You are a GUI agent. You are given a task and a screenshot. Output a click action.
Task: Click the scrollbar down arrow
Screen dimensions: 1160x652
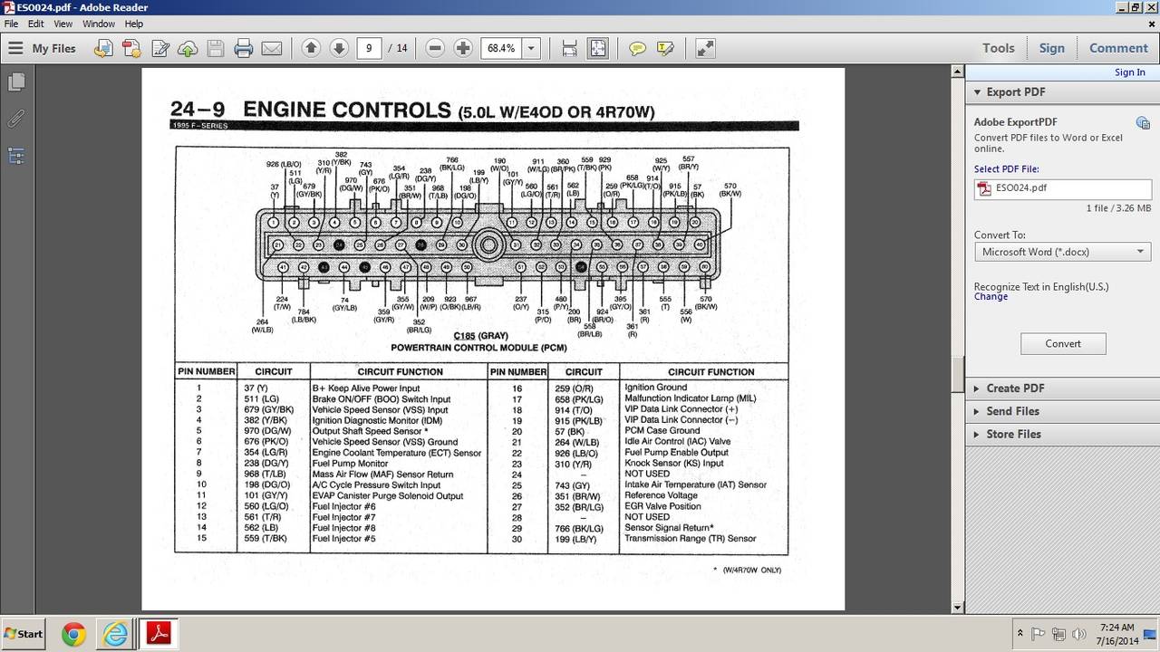(958, 608)
